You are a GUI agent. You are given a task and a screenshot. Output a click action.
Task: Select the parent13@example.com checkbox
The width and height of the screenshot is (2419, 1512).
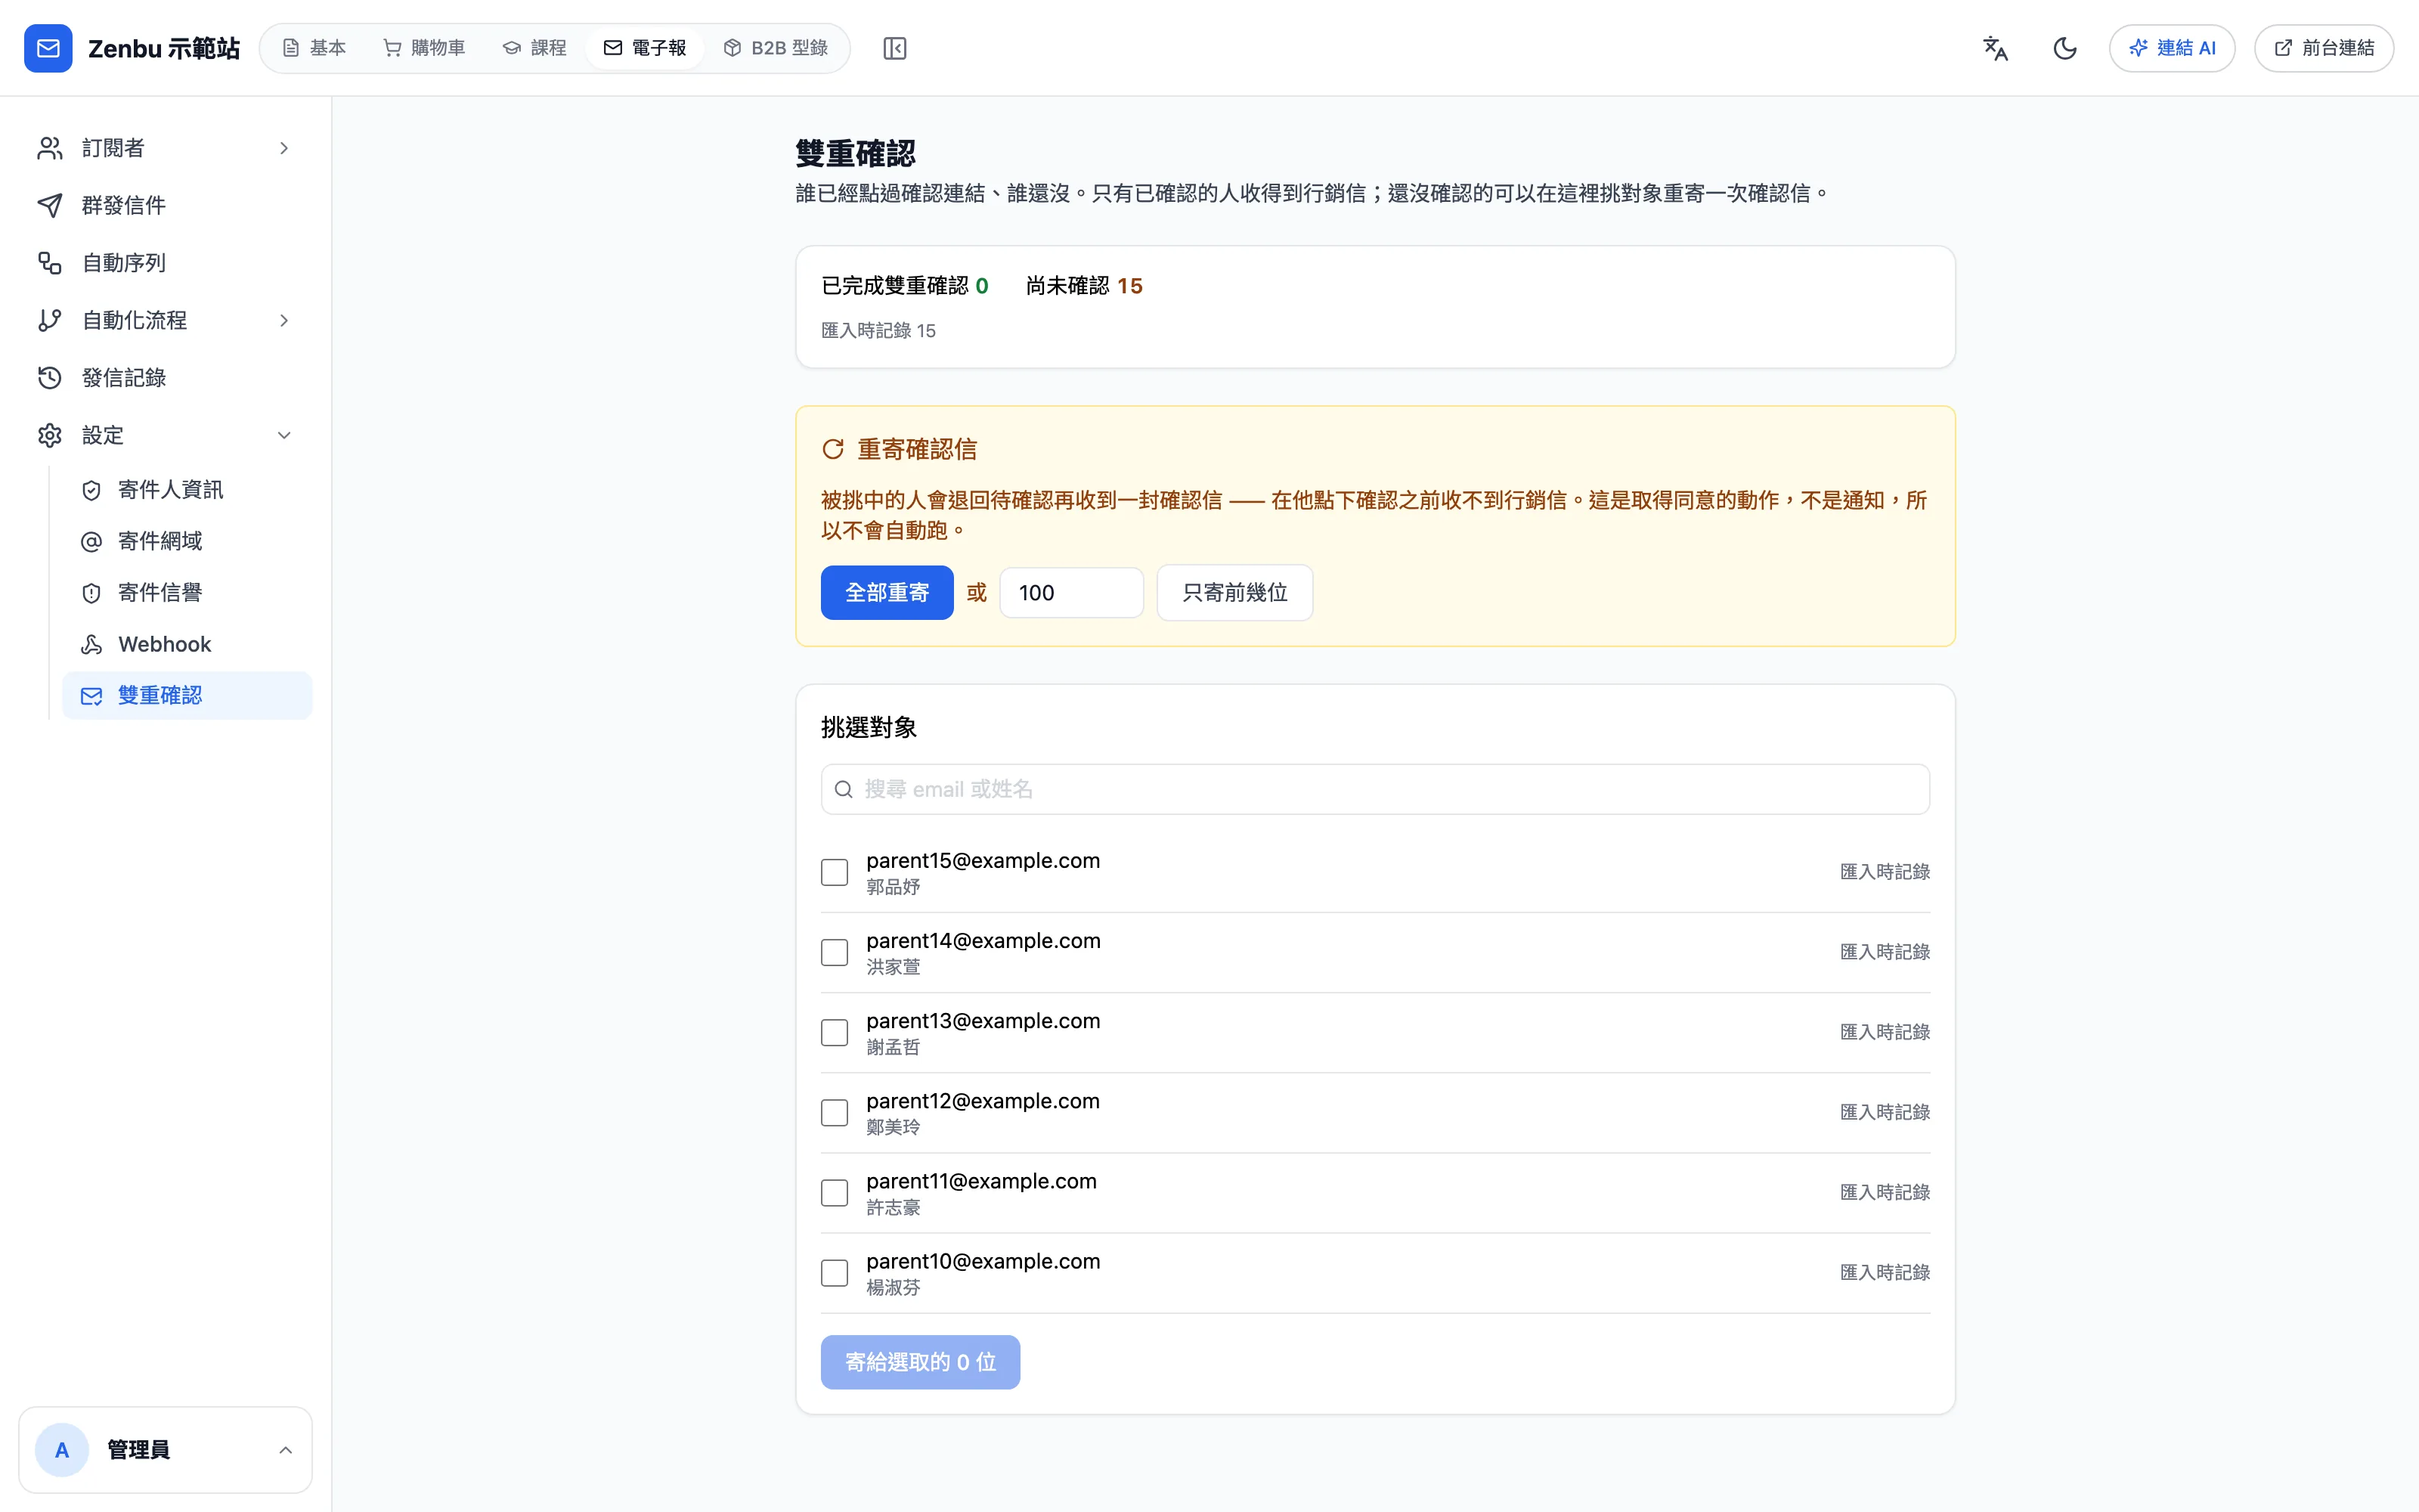(x=835, y=1032)
